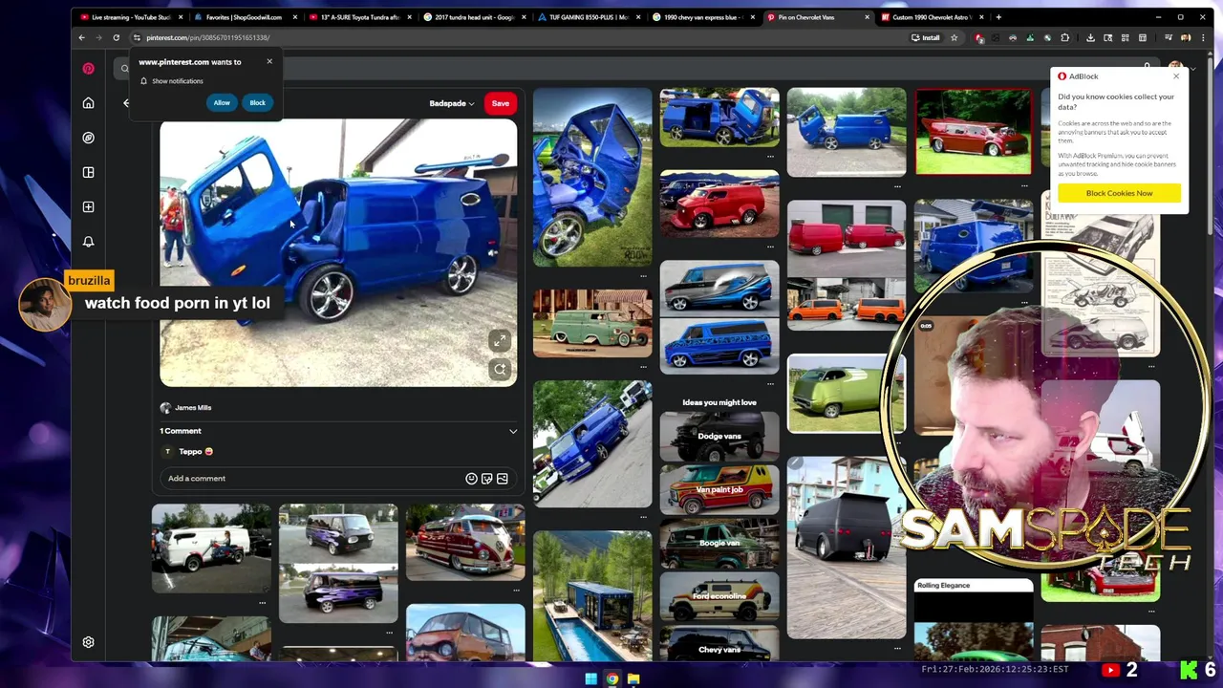Block Pinterest notifications
The image size is (1223, 688).
pyautogui.click(x=257, y=102)
